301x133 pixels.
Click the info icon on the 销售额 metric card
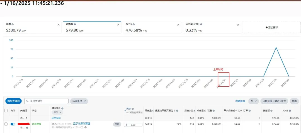tap(75, 25)
